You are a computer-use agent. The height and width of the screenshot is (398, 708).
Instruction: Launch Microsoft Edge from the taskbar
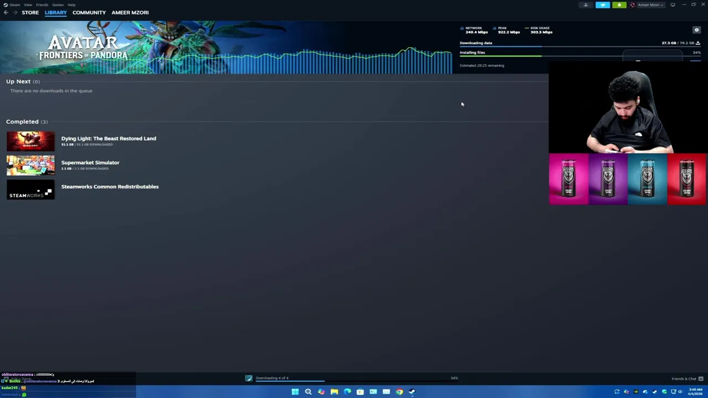point(347,392)
